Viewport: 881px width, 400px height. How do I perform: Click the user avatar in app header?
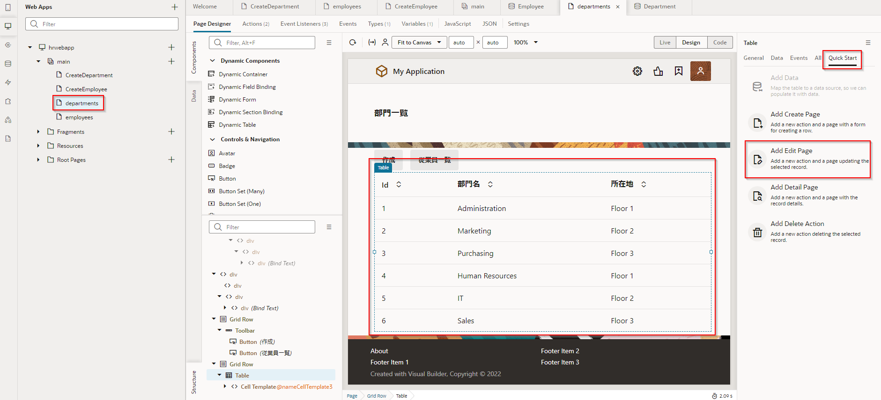(x=700, y=71)
